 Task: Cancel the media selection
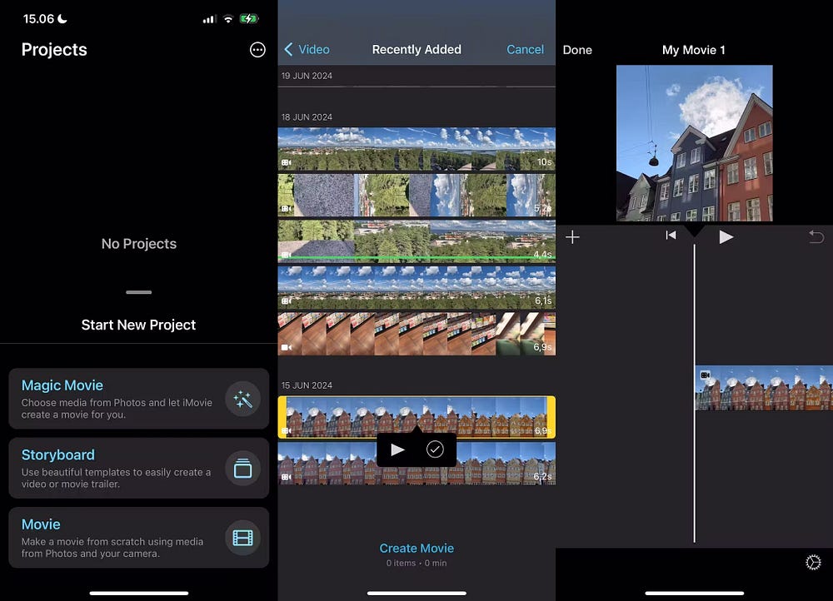525,50
